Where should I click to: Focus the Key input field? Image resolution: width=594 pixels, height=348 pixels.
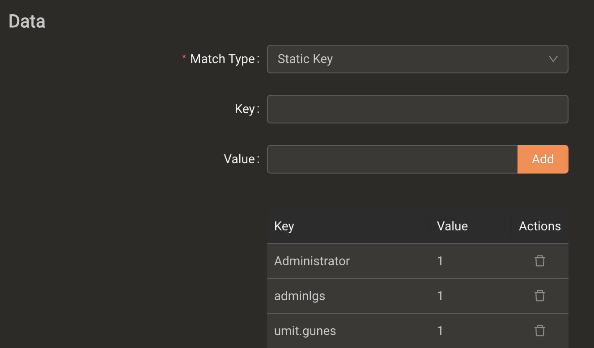[x=418, y=109]
